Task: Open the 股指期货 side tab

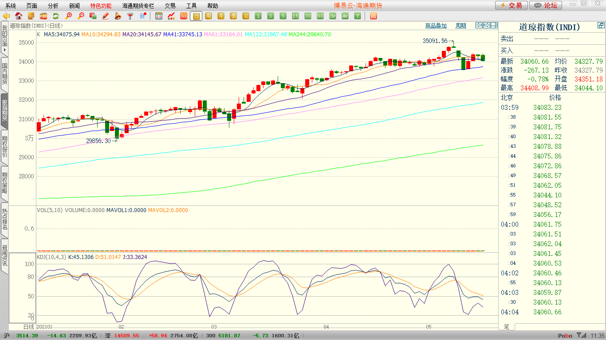Action: [4, 111]
